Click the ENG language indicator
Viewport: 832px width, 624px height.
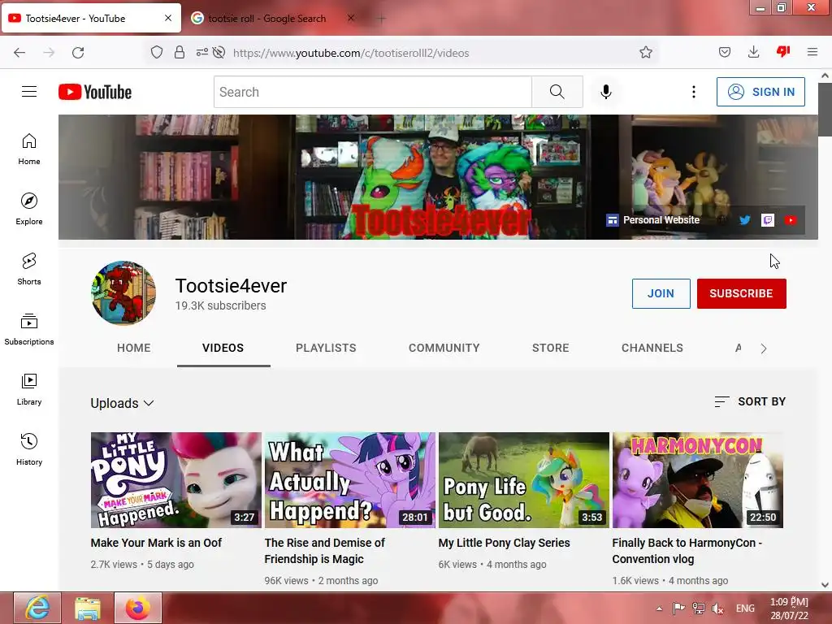[x=745, y=609]
